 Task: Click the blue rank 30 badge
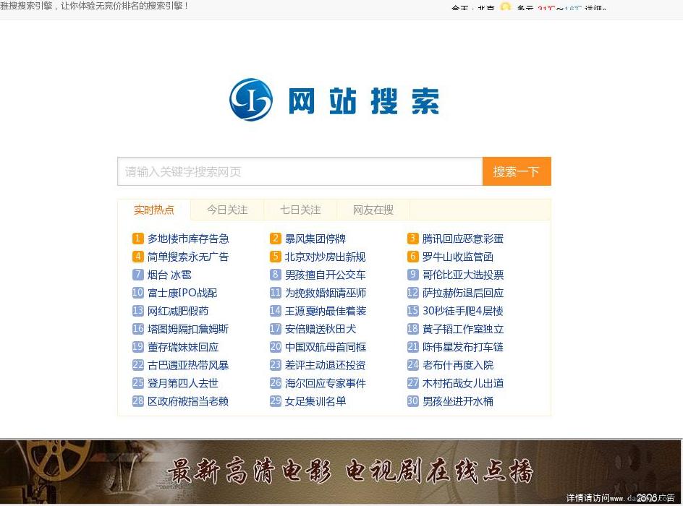[412, 400]
